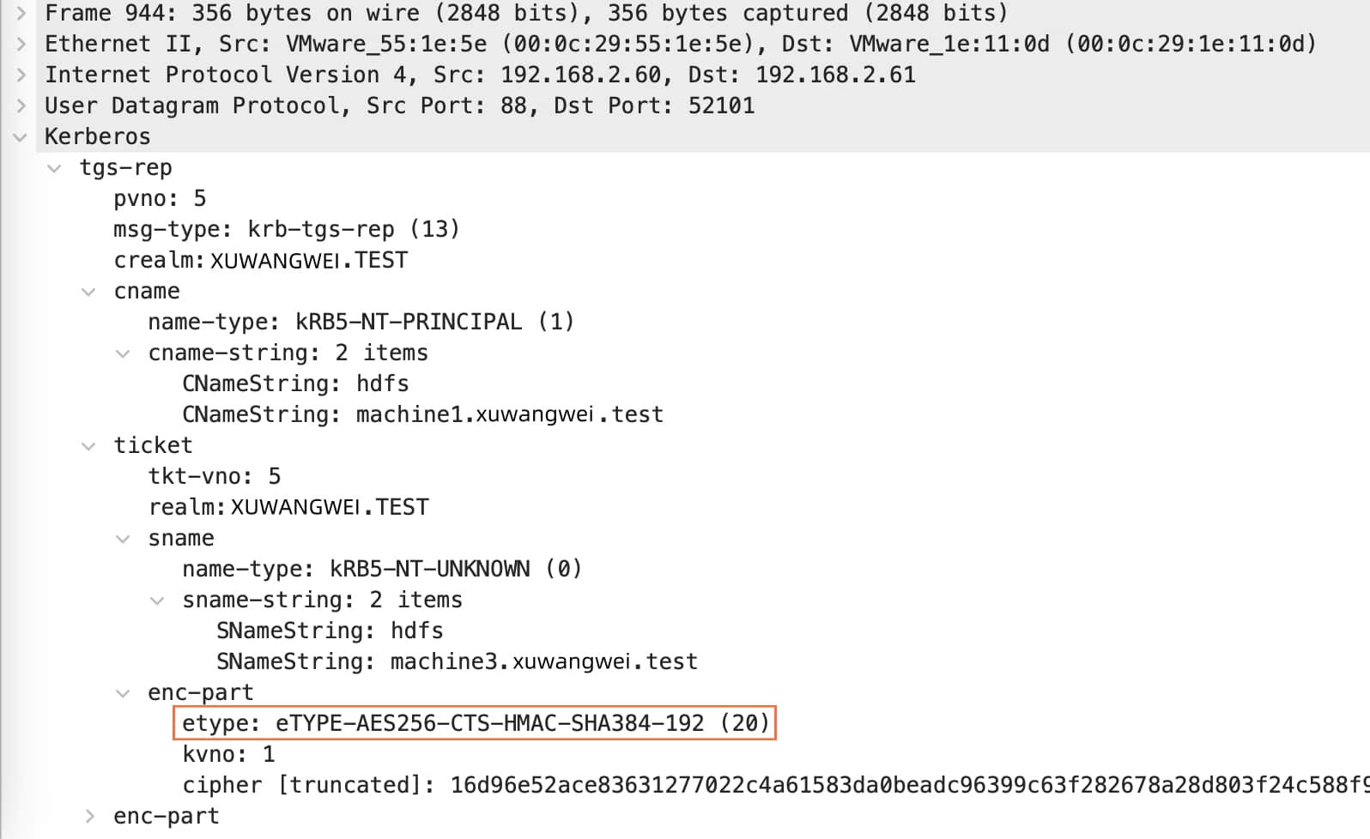Expand the Ethernet II section
The height and width of the screenshot is (839, 1370).
pyautogui.click(x=21, y=44)
